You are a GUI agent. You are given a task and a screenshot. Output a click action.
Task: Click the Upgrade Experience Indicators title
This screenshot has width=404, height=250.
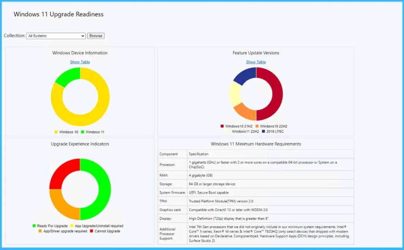click(x=80, y=144)
